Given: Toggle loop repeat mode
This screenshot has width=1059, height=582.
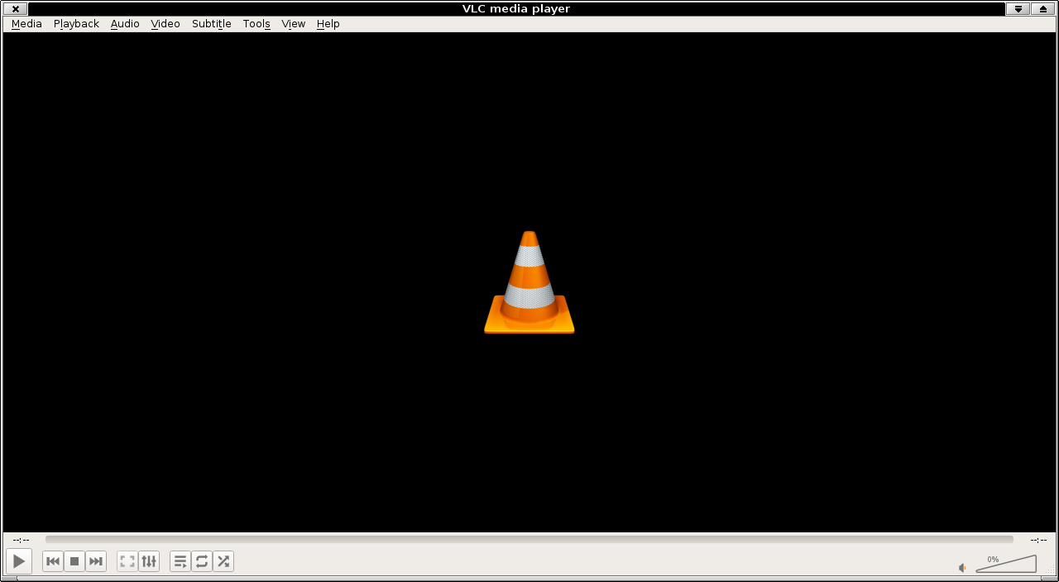Looking at the screenshot, I should tap(202, 561).
